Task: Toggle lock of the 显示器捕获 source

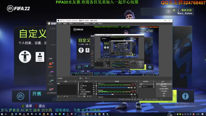Action: pos(96,94)
